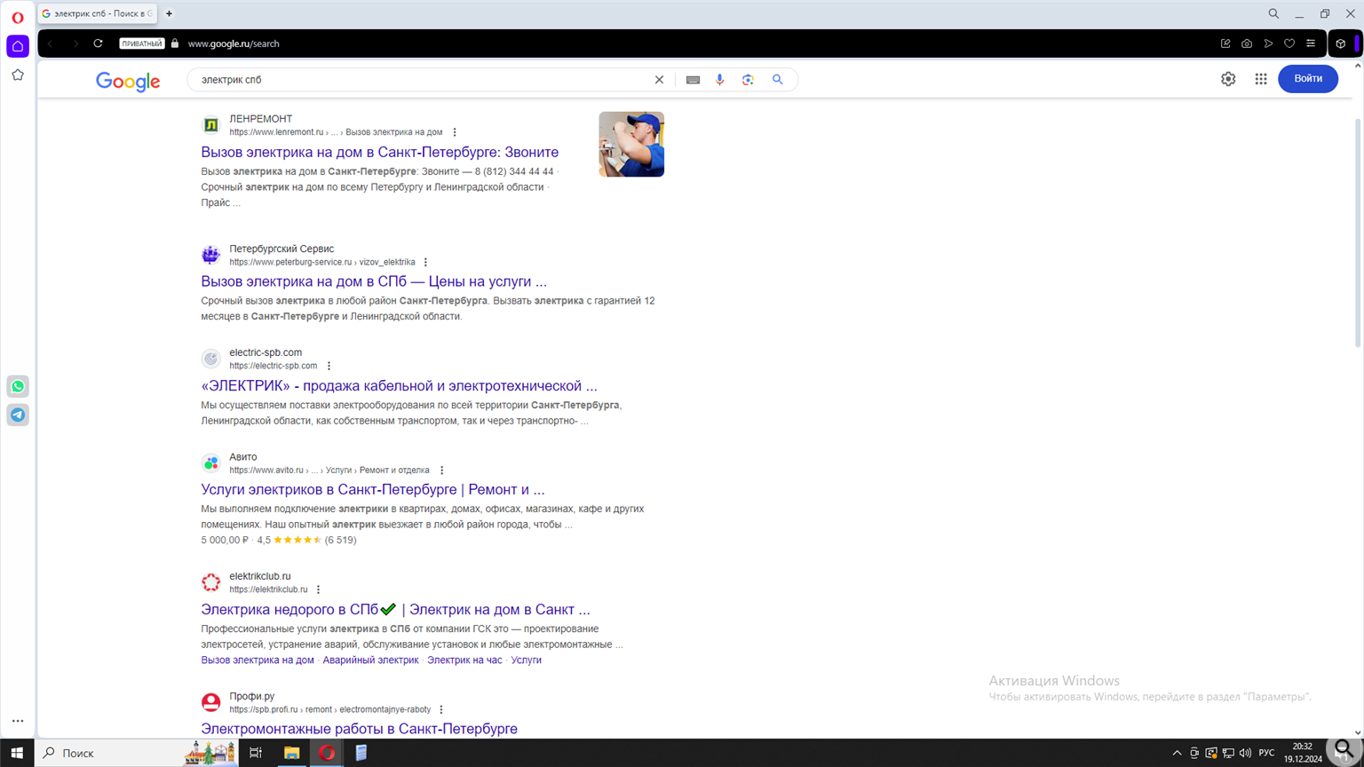Click into the Google search input field
This screenshot has height=767, width=1364.
click(417, 80)
